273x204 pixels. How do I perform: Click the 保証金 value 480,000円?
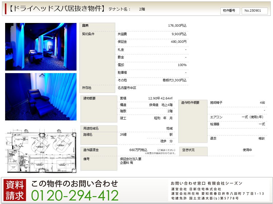tap(179, 42)
